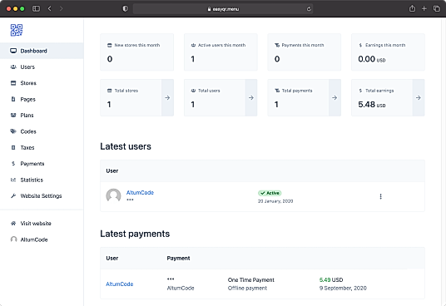The image size is (446, 306).
Task: Select the Stores icon in sidebar
Action: pyautogui.click(x=13, y=83)
